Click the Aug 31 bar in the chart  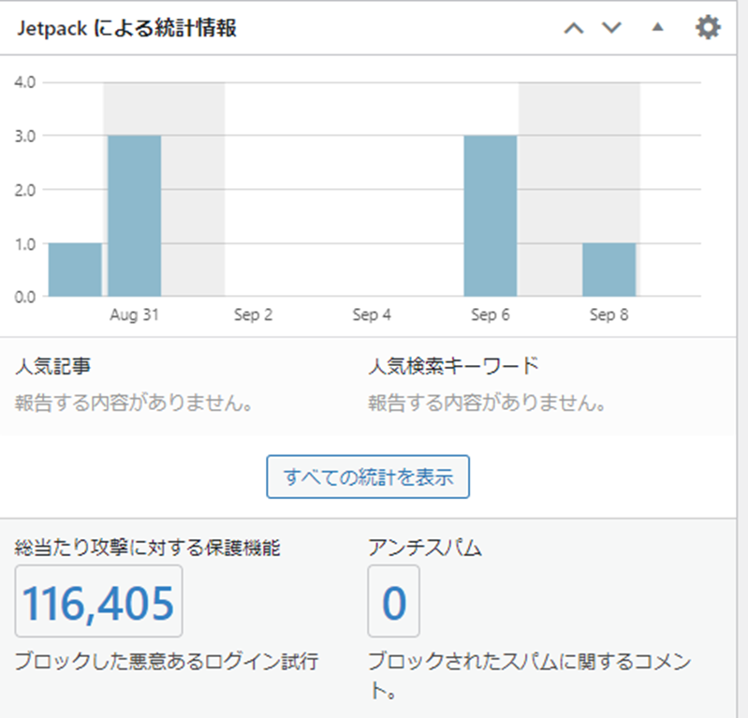click(x=134, y=215)
